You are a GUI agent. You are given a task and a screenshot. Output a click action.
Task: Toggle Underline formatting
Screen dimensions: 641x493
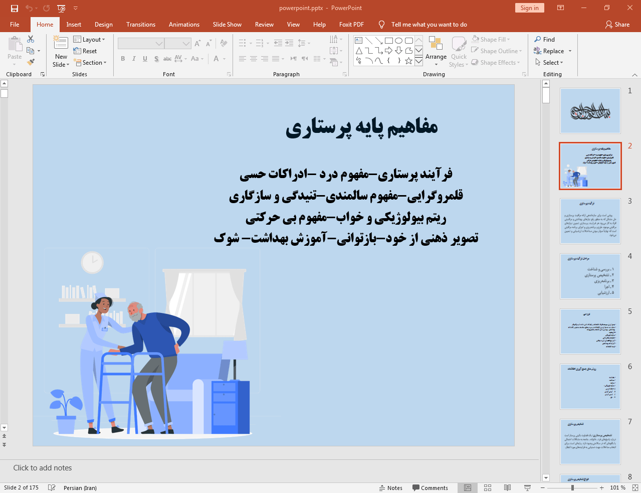coord(145,59)
